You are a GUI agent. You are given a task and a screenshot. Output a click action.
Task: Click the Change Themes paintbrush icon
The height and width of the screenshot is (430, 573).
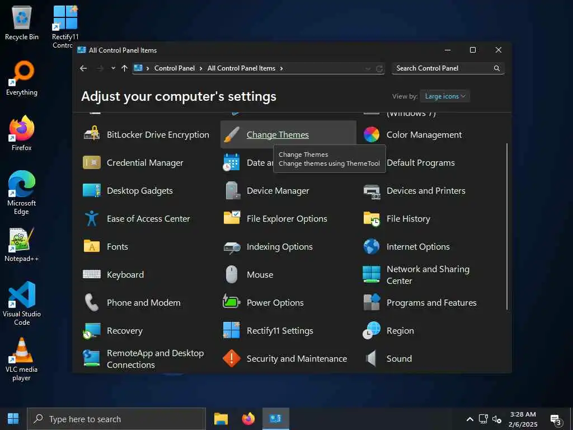(x=232, y=134)
